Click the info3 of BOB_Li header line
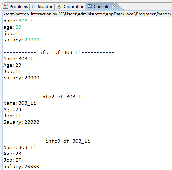 pyautogui.click(x=63, y=141)
